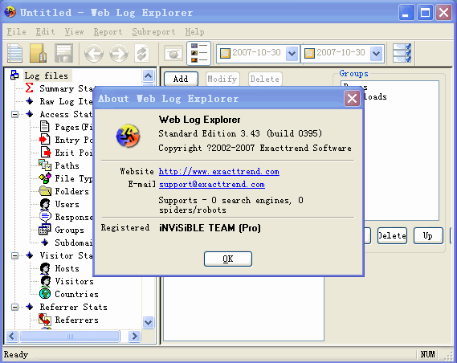
Task: Go forward with the right arrow icon
Action: click(119, 53)
